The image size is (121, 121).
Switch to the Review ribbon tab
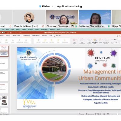tap(44, 36)
